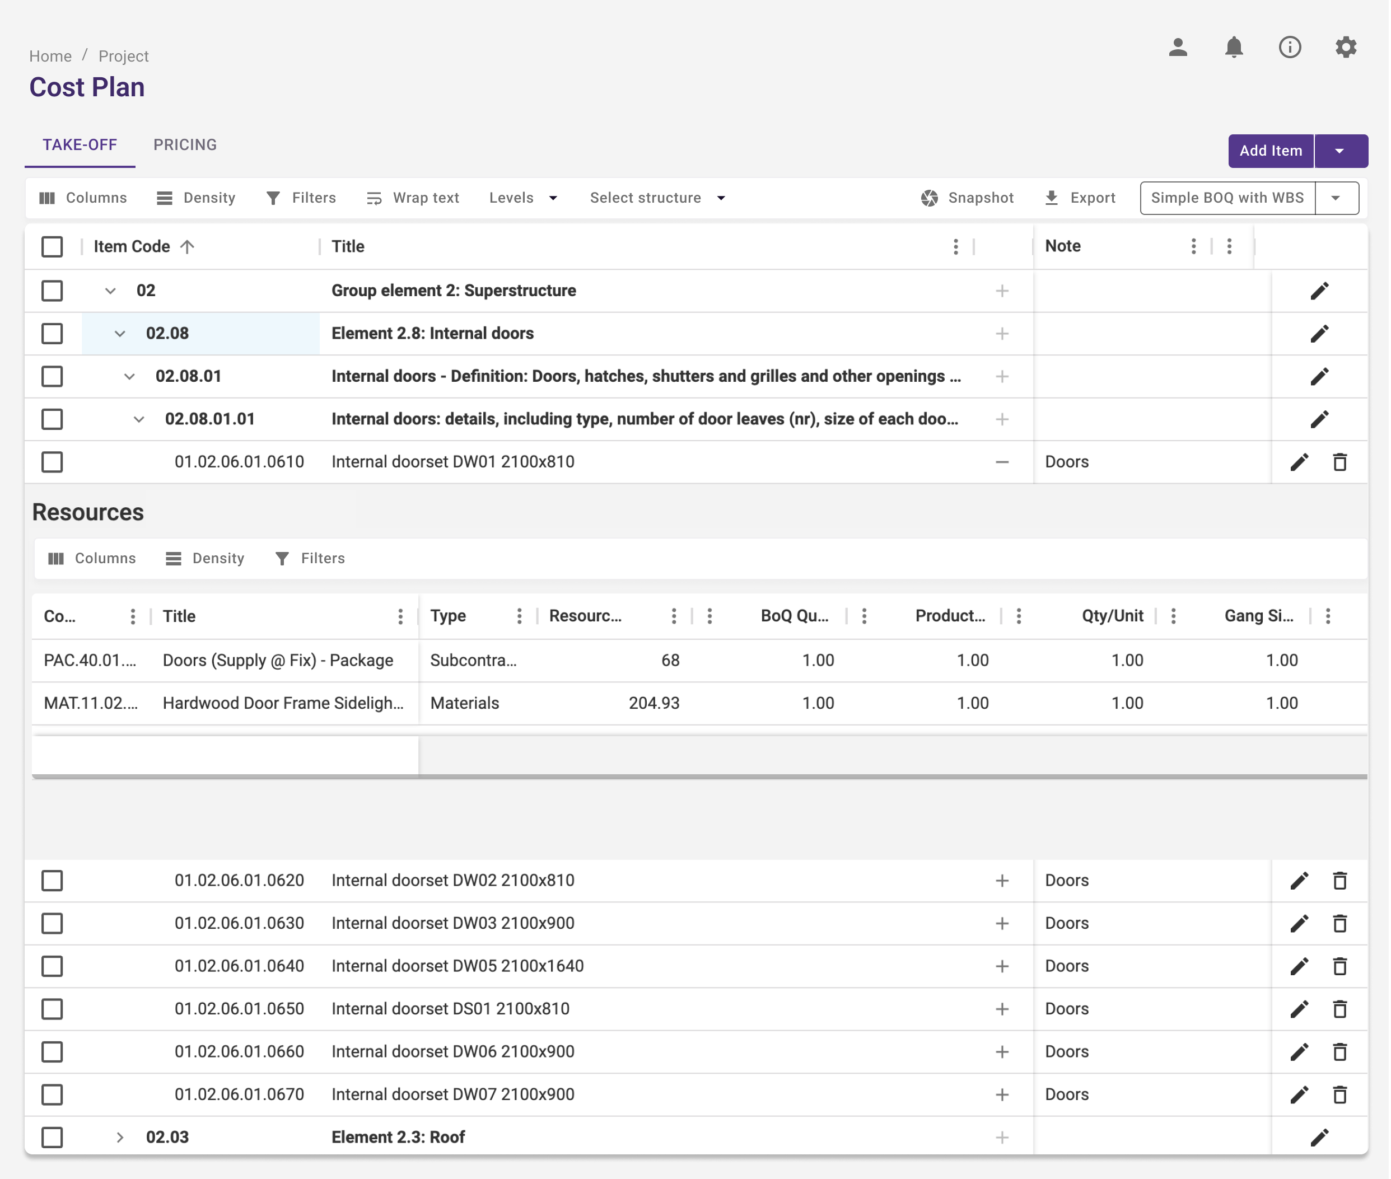Viewport: 1391px width, 1179px height.
Task: Collapse resources with minus on DW01 row
Action: click(x=1001, y=462)
